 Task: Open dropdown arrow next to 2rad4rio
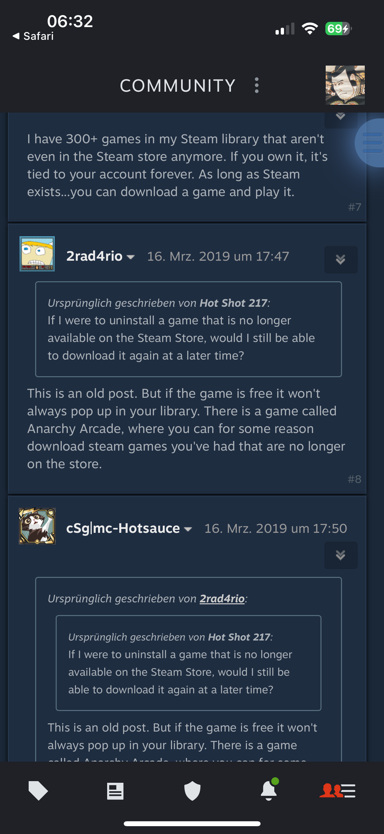(131, 257)
